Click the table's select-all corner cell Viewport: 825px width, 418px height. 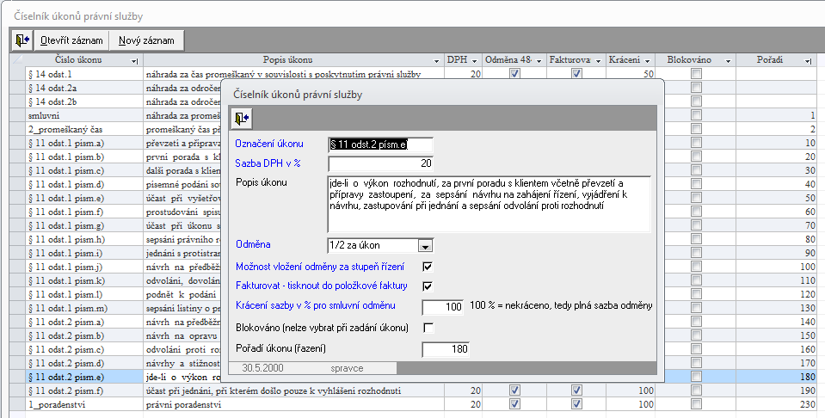pyautogui.click(x=18, y=60)
